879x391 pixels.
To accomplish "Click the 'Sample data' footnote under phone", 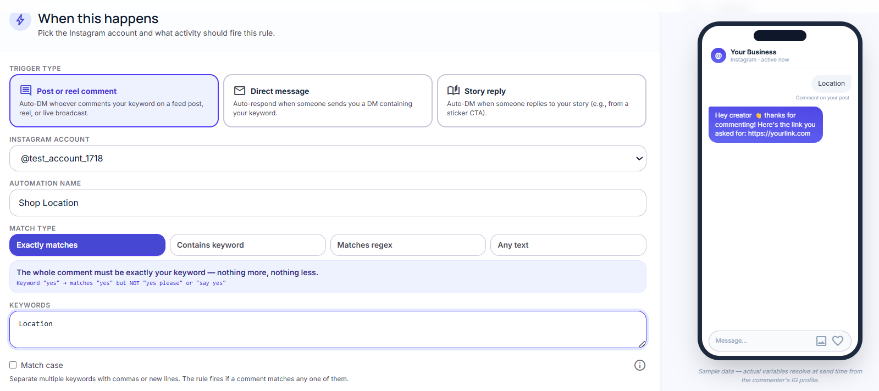I will point(780,376).
